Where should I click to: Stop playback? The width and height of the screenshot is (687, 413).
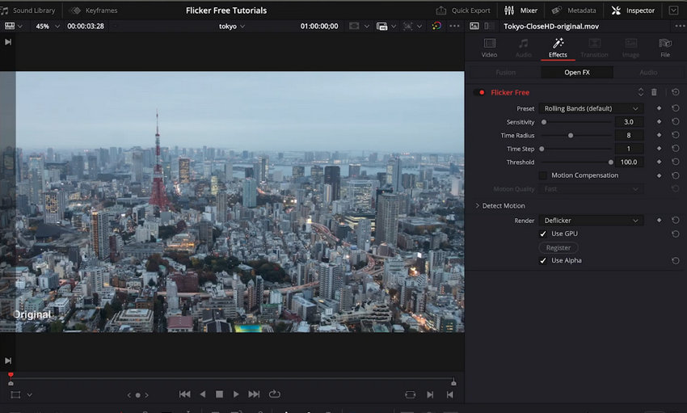point(219,394)
